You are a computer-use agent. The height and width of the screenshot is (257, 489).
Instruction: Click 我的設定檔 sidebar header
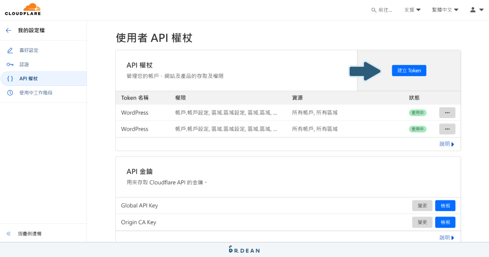tap(31, 31)
